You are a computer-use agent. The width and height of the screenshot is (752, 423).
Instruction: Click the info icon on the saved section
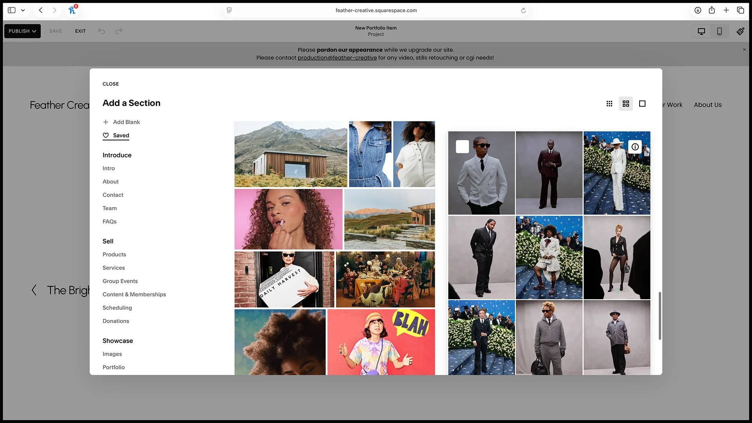[635, 147]
